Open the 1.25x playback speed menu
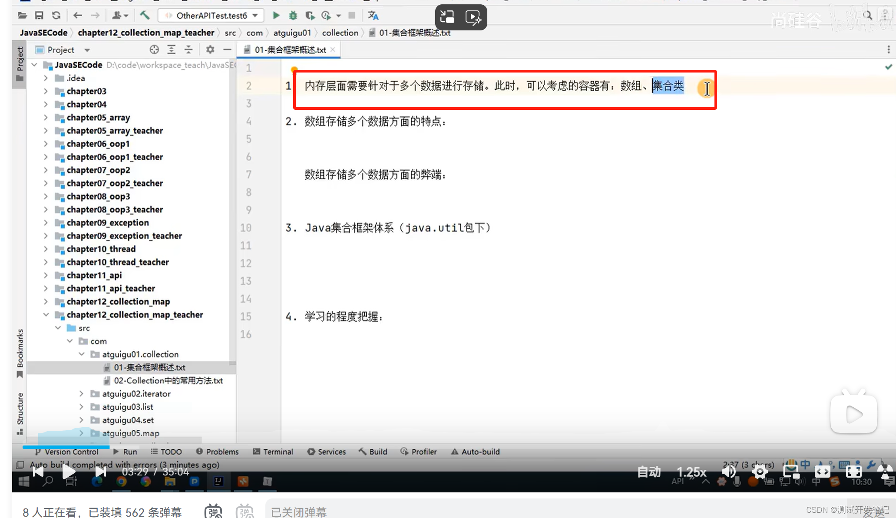Viewport: 896px width, 518px height. (x=691, y=472)
